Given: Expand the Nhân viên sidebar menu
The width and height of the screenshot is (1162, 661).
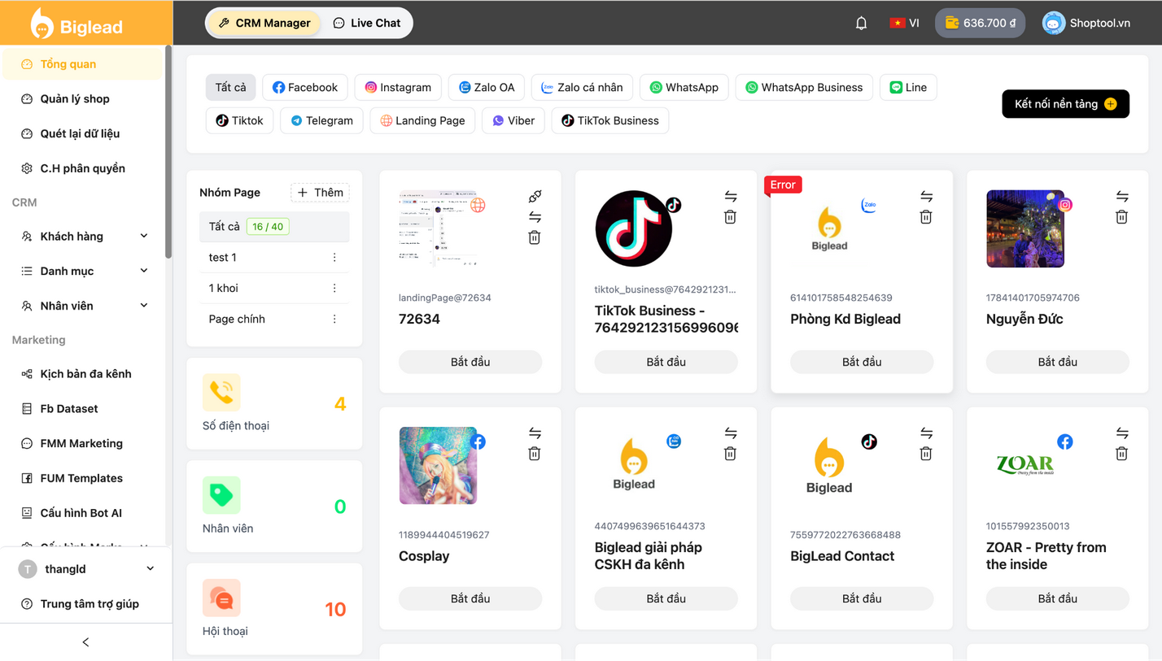Looking at the screenshot, I should 82,306.
